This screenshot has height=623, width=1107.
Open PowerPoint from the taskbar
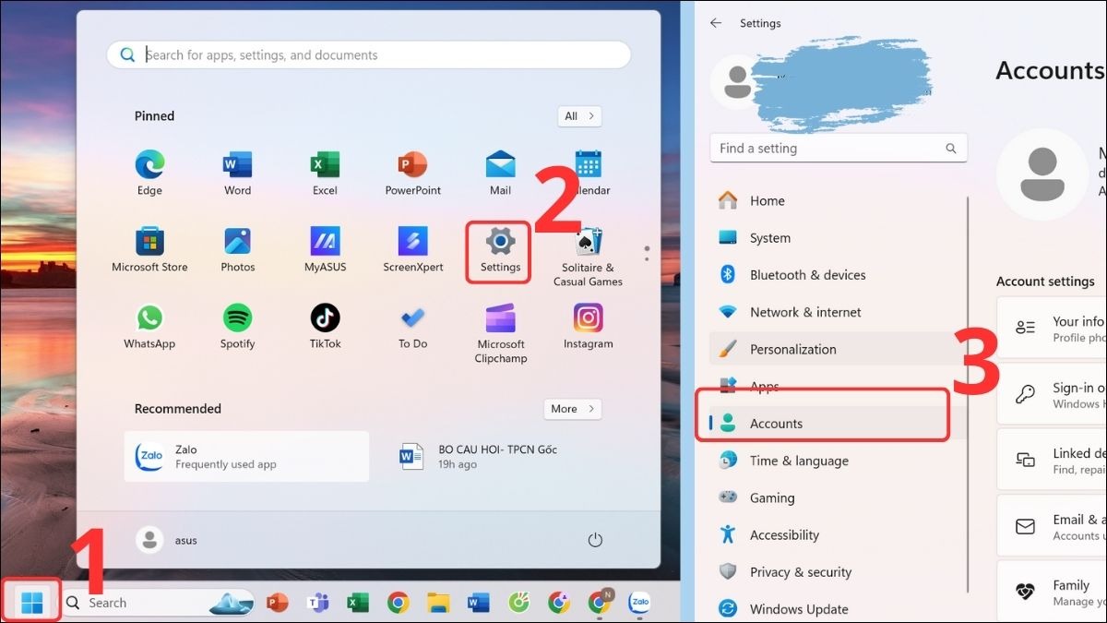click(x=277, y=603)
